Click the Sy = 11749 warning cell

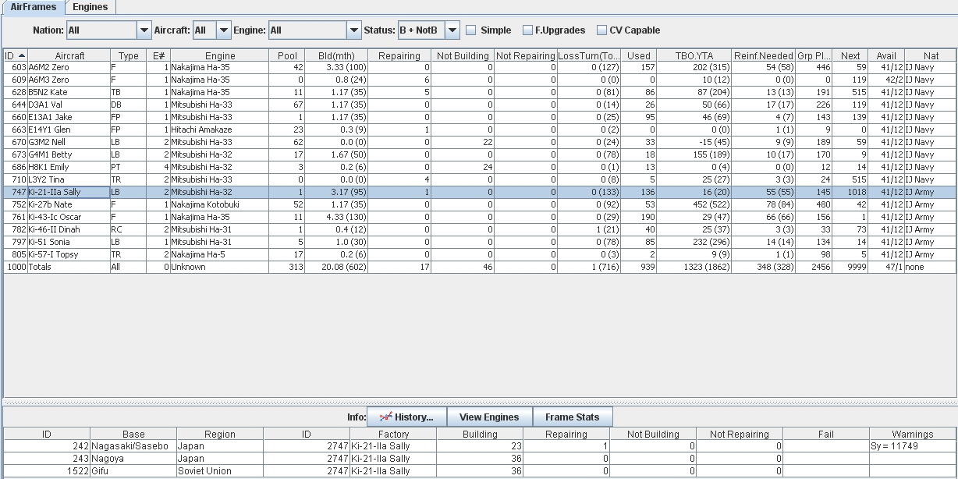[x=912, y=446]
